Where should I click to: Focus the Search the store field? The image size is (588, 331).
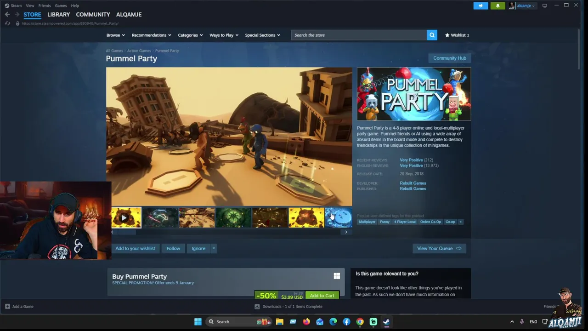(359, 35)
